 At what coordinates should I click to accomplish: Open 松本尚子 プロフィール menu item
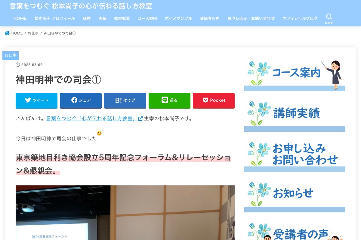click(x=55, y=19)
